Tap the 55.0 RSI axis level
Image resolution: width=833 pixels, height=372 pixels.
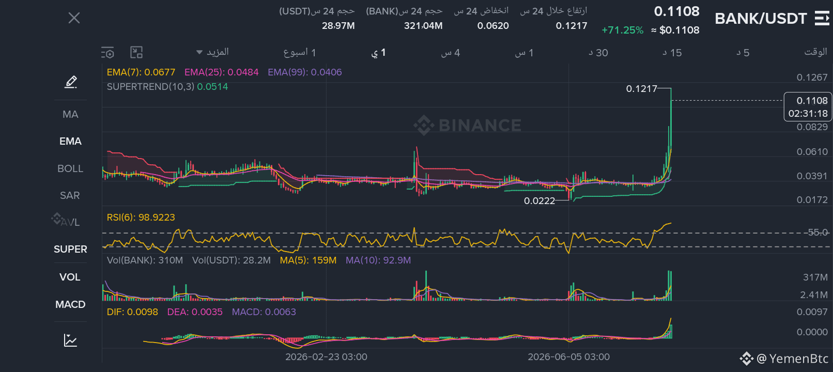pyautogui.click(x=817, y=233)
